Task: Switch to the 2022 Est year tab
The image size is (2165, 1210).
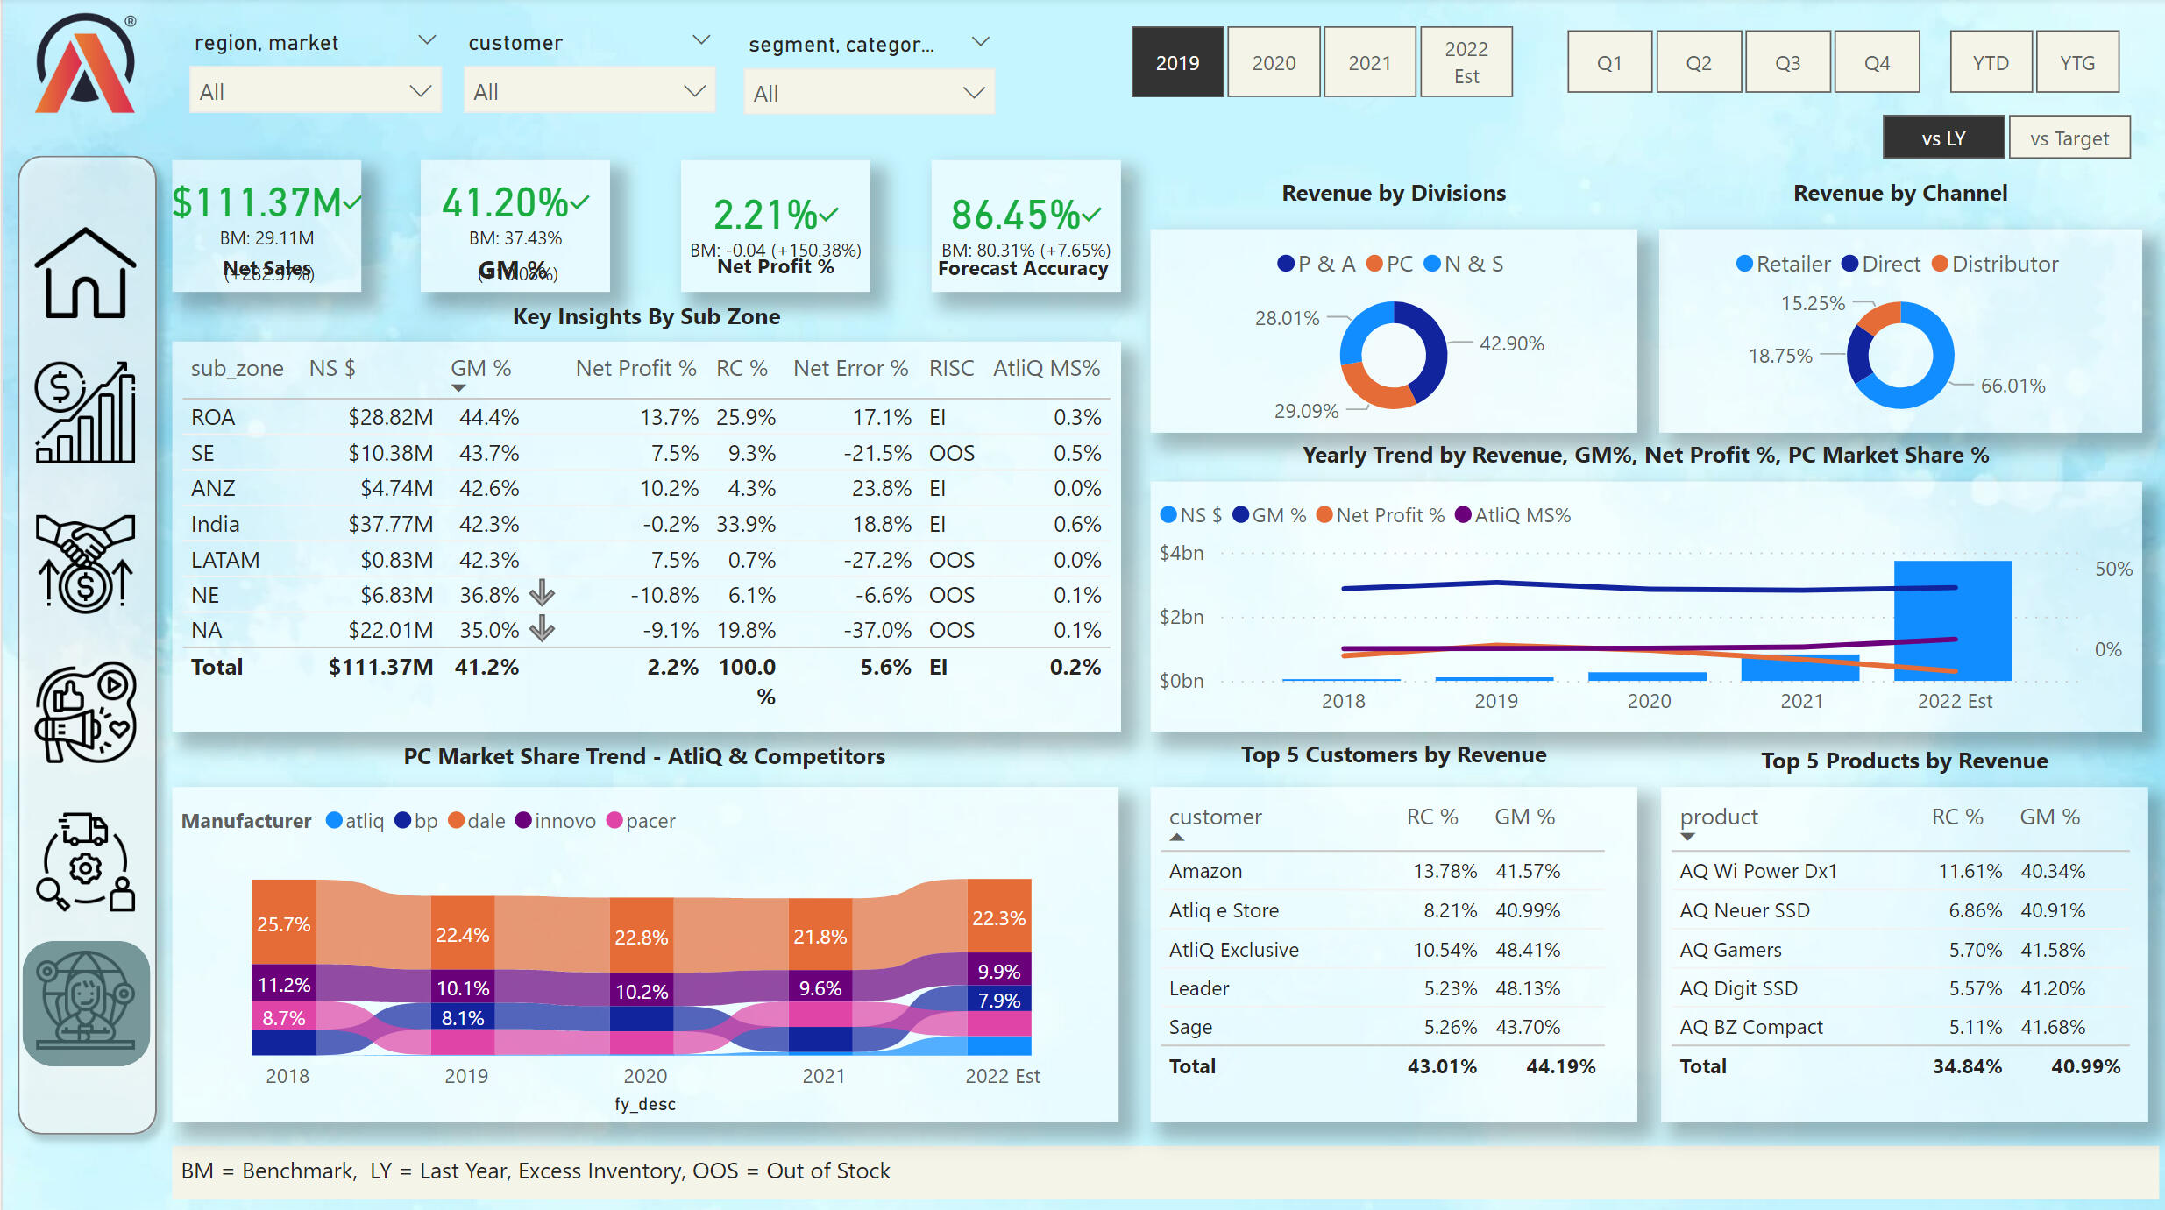Action: tap(1466, 63)
